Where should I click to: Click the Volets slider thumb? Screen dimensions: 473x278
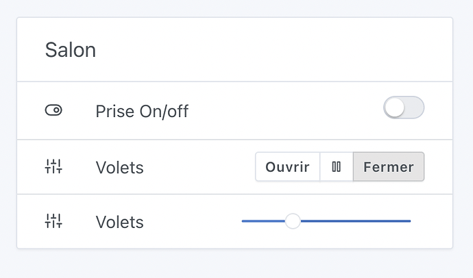click(293, 221)
